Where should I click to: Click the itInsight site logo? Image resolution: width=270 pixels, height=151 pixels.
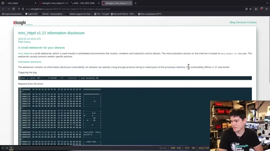[19, 23]
